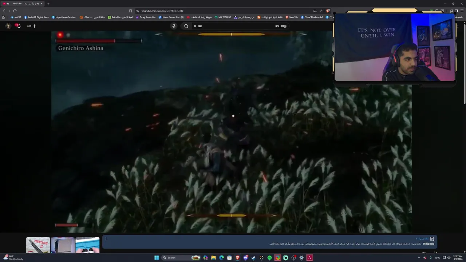Click the YouTube search text field
The image size is (466, 262).
(x=240, y=26)
